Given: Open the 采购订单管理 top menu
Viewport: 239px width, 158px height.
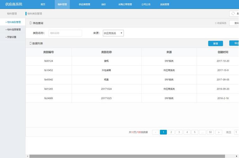Looking at the screenshot, I should (x=125, y=4).
